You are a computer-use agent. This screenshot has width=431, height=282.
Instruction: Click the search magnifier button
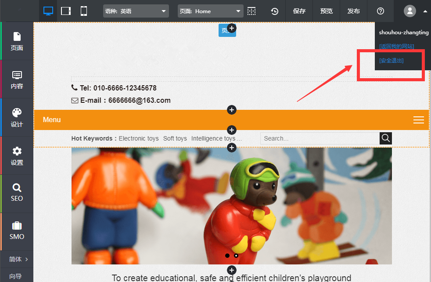pos(385,138)
